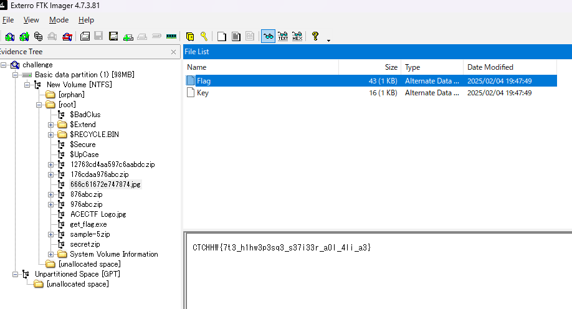Click the Add Evidence Item toolbar icon
This screenshot has width=572, height=309.
10,37
